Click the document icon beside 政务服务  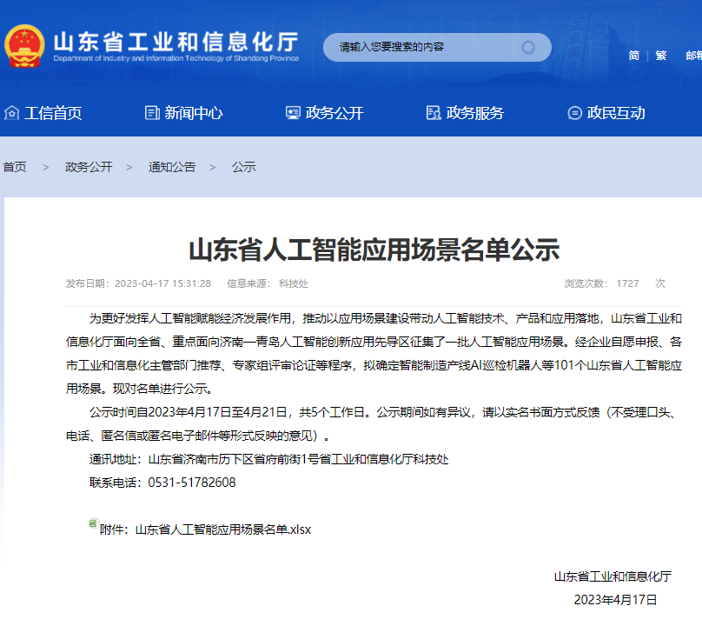(x=434, y=113)
